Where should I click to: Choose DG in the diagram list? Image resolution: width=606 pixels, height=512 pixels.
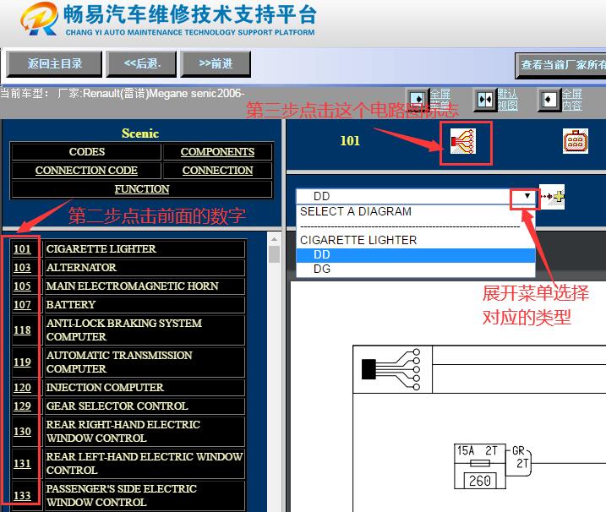416,269
